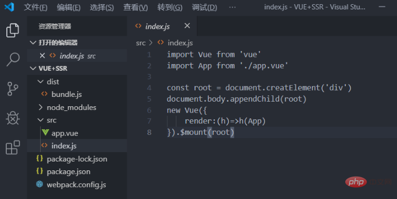397x199 pixels.
Task: Click line number 8 in the gutter
Action: (149, 132)
